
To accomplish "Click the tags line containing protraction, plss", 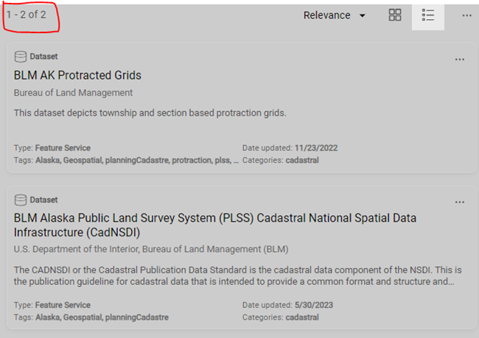I will click(x=126, y=161).
